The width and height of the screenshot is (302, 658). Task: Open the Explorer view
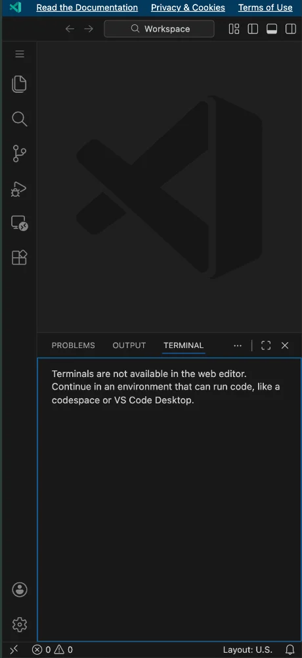coord(19,84)
